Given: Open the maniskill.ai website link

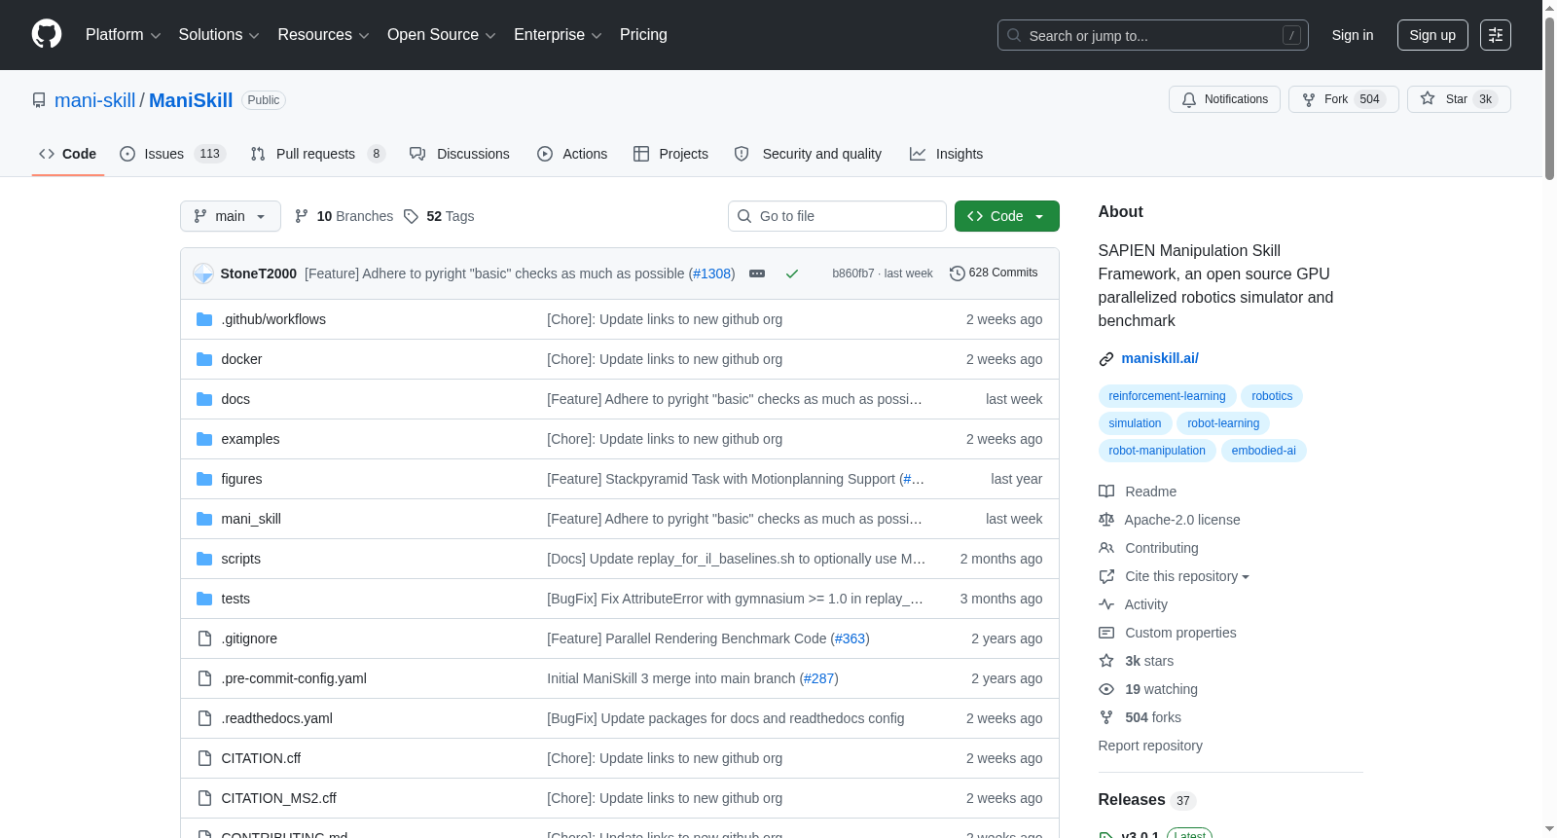Looking at the screenshot, I should (x=1160, y=358).
